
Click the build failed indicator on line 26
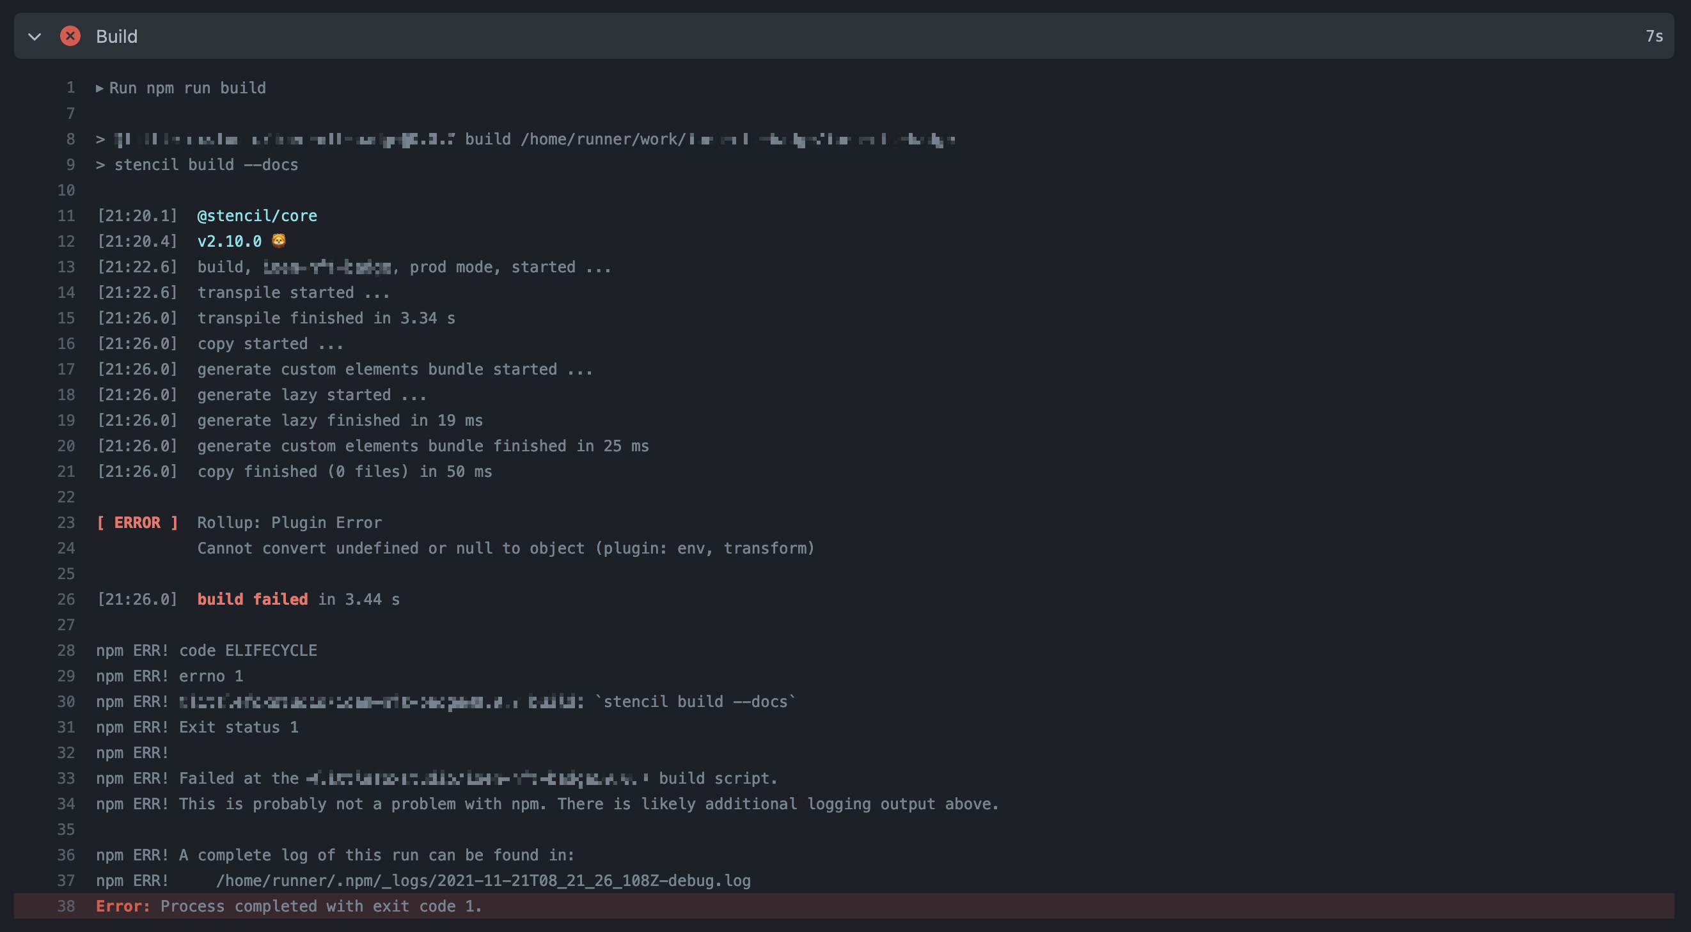[x=252, y=599]
